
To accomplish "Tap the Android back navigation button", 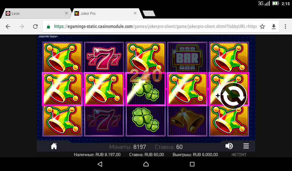I will tap(100, 164).
